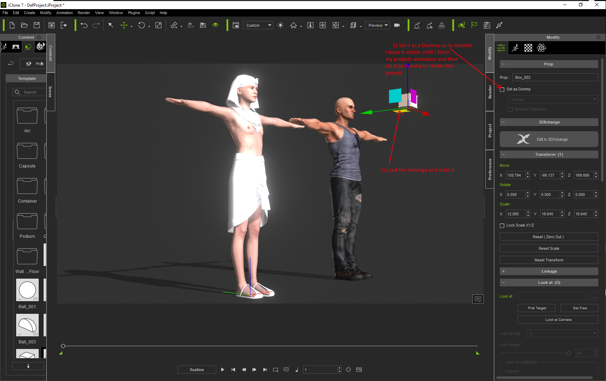
Task: Click the viewport message bubble icon
Action: [478, 299]
